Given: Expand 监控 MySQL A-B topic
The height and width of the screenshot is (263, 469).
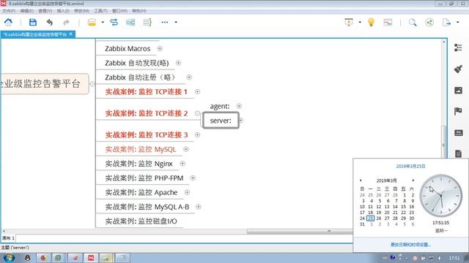Looking at the screenshot, I should point(199,207).
